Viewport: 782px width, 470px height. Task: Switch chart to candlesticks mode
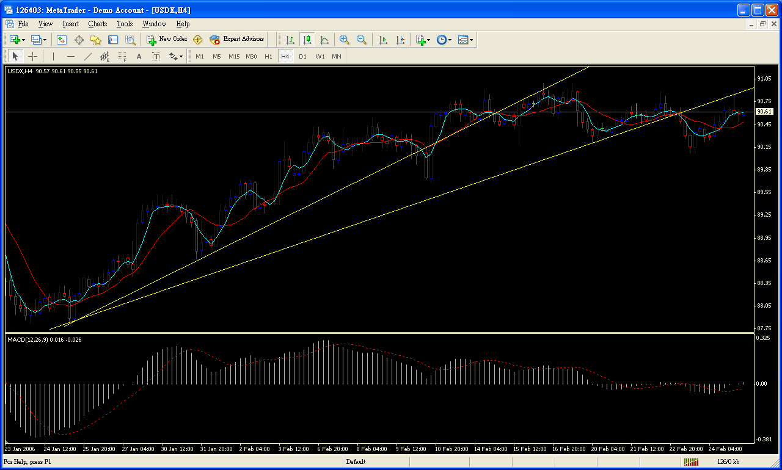[x=307, y=40]
